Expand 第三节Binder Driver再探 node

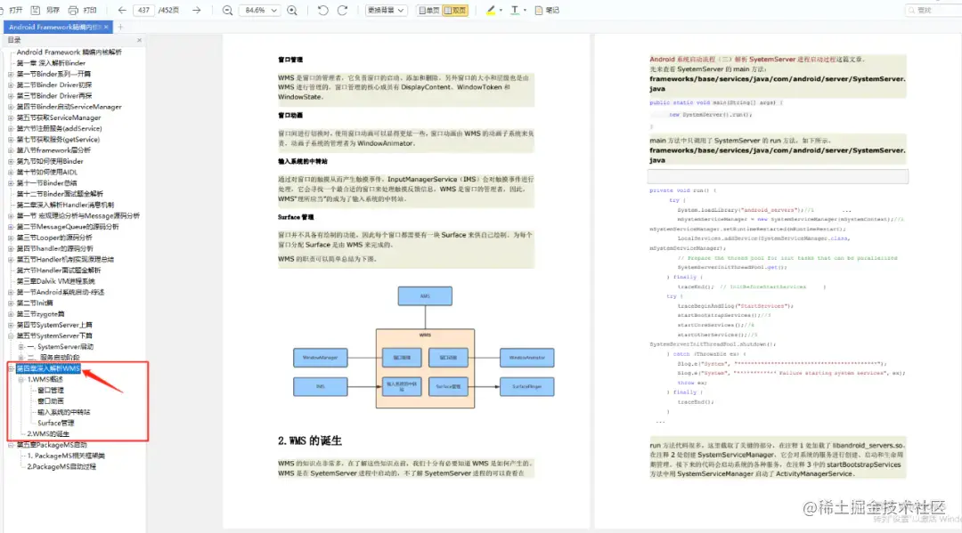click(x=11, y=96)
